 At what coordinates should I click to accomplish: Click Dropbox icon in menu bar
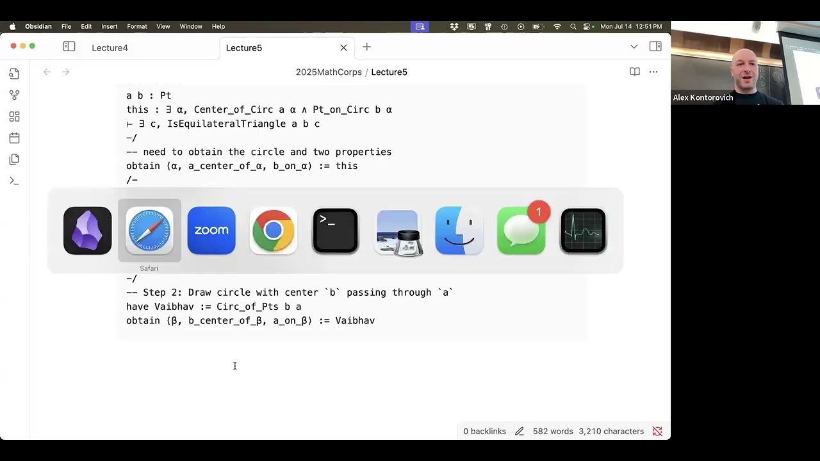(x=454, y=26)
